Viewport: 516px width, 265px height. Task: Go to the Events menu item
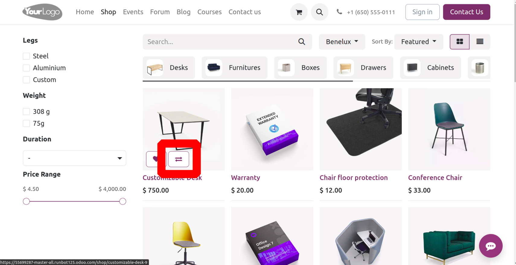click(x=133, y=12)
